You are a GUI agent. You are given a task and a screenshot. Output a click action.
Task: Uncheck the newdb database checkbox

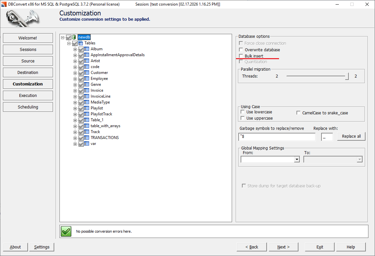pyautogui.click(x=69, y=37)
